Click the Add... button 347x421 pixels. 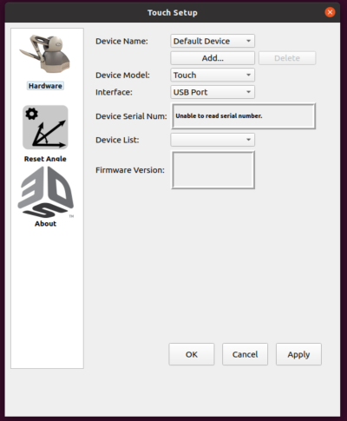click(x=213, y=58)
